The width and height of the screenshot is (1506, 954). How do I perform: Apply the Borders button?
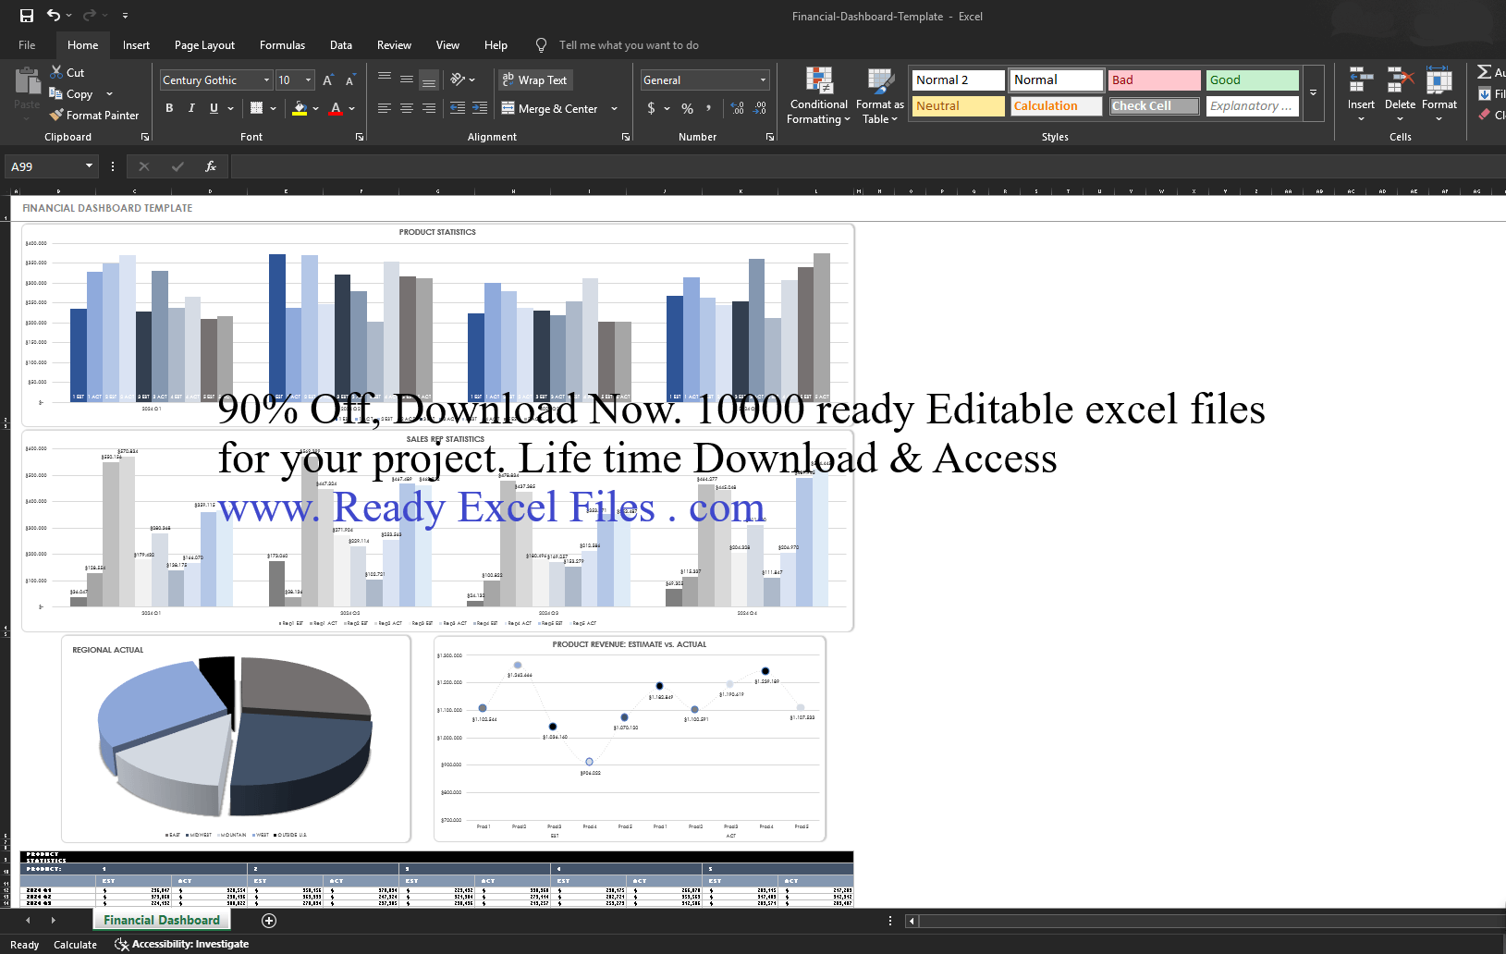point(257,108)
